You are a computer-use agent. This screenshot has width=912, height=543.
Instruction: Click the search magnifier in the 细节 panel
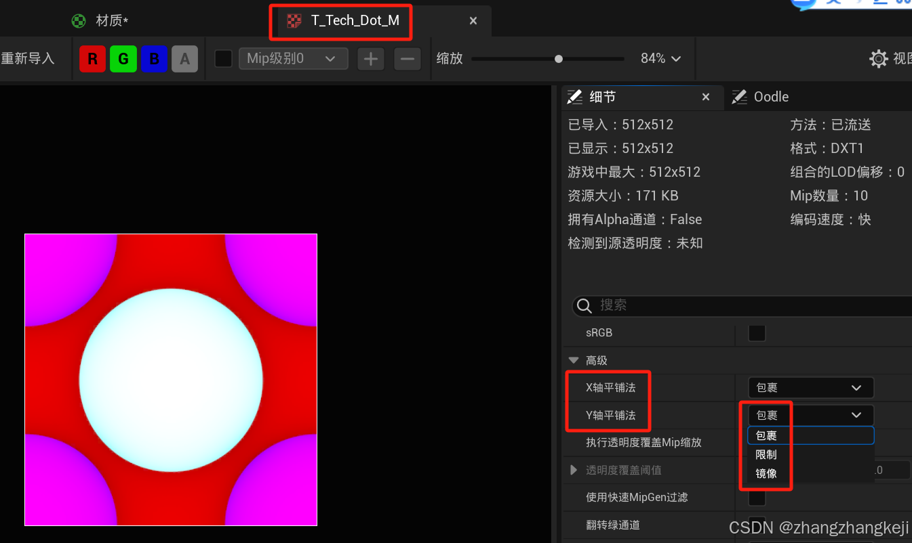(x=584, y=305)
